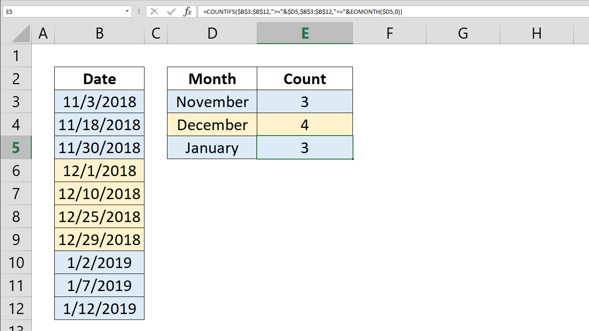
Task: Select column H header
Action: (x=537, y=33)
